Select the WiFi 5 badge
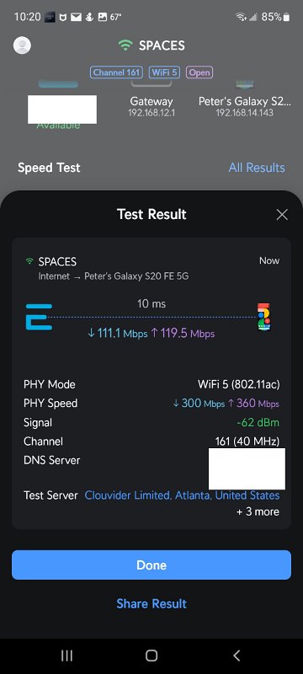 [x=164, y=72]
